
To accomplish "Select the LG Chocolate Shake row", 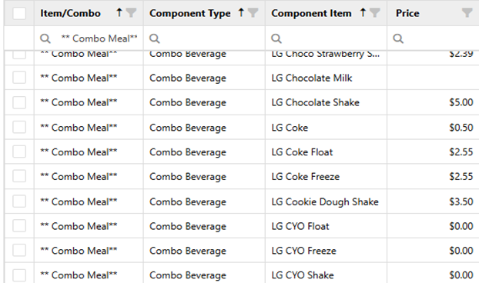I will (242, 102).
